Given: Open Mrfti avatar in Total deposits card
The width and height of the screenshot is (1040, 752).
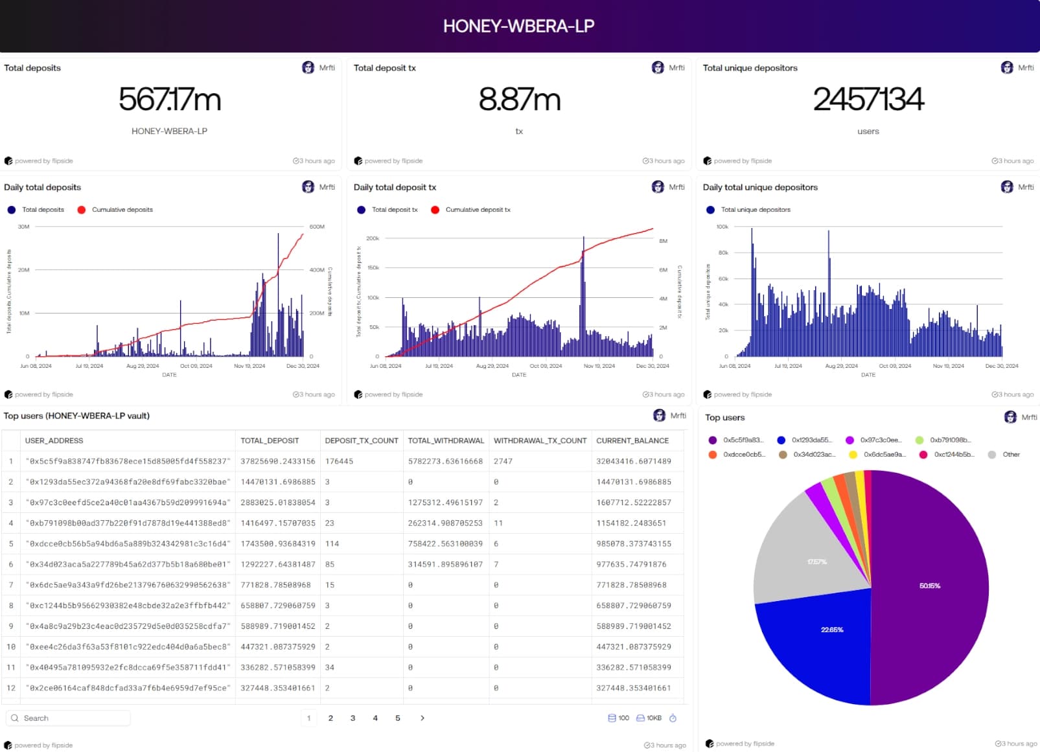Looking at the screenshot, I should click(x=308, y=67).
